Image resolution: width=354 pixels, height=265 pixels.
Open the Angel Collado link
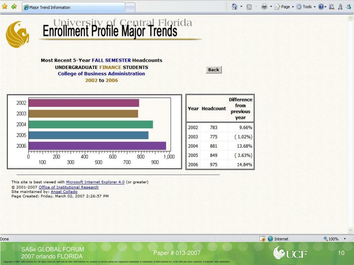(64, 192)
